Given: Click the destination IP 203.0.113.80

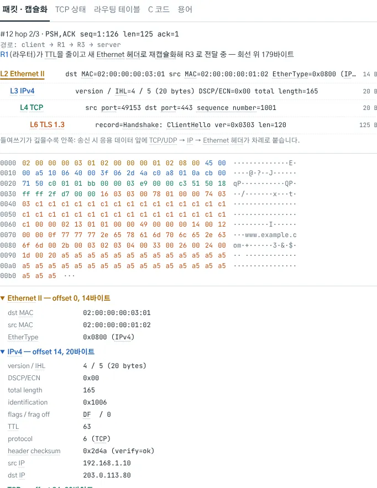Looking at the screenshot, I should point(107,475).
